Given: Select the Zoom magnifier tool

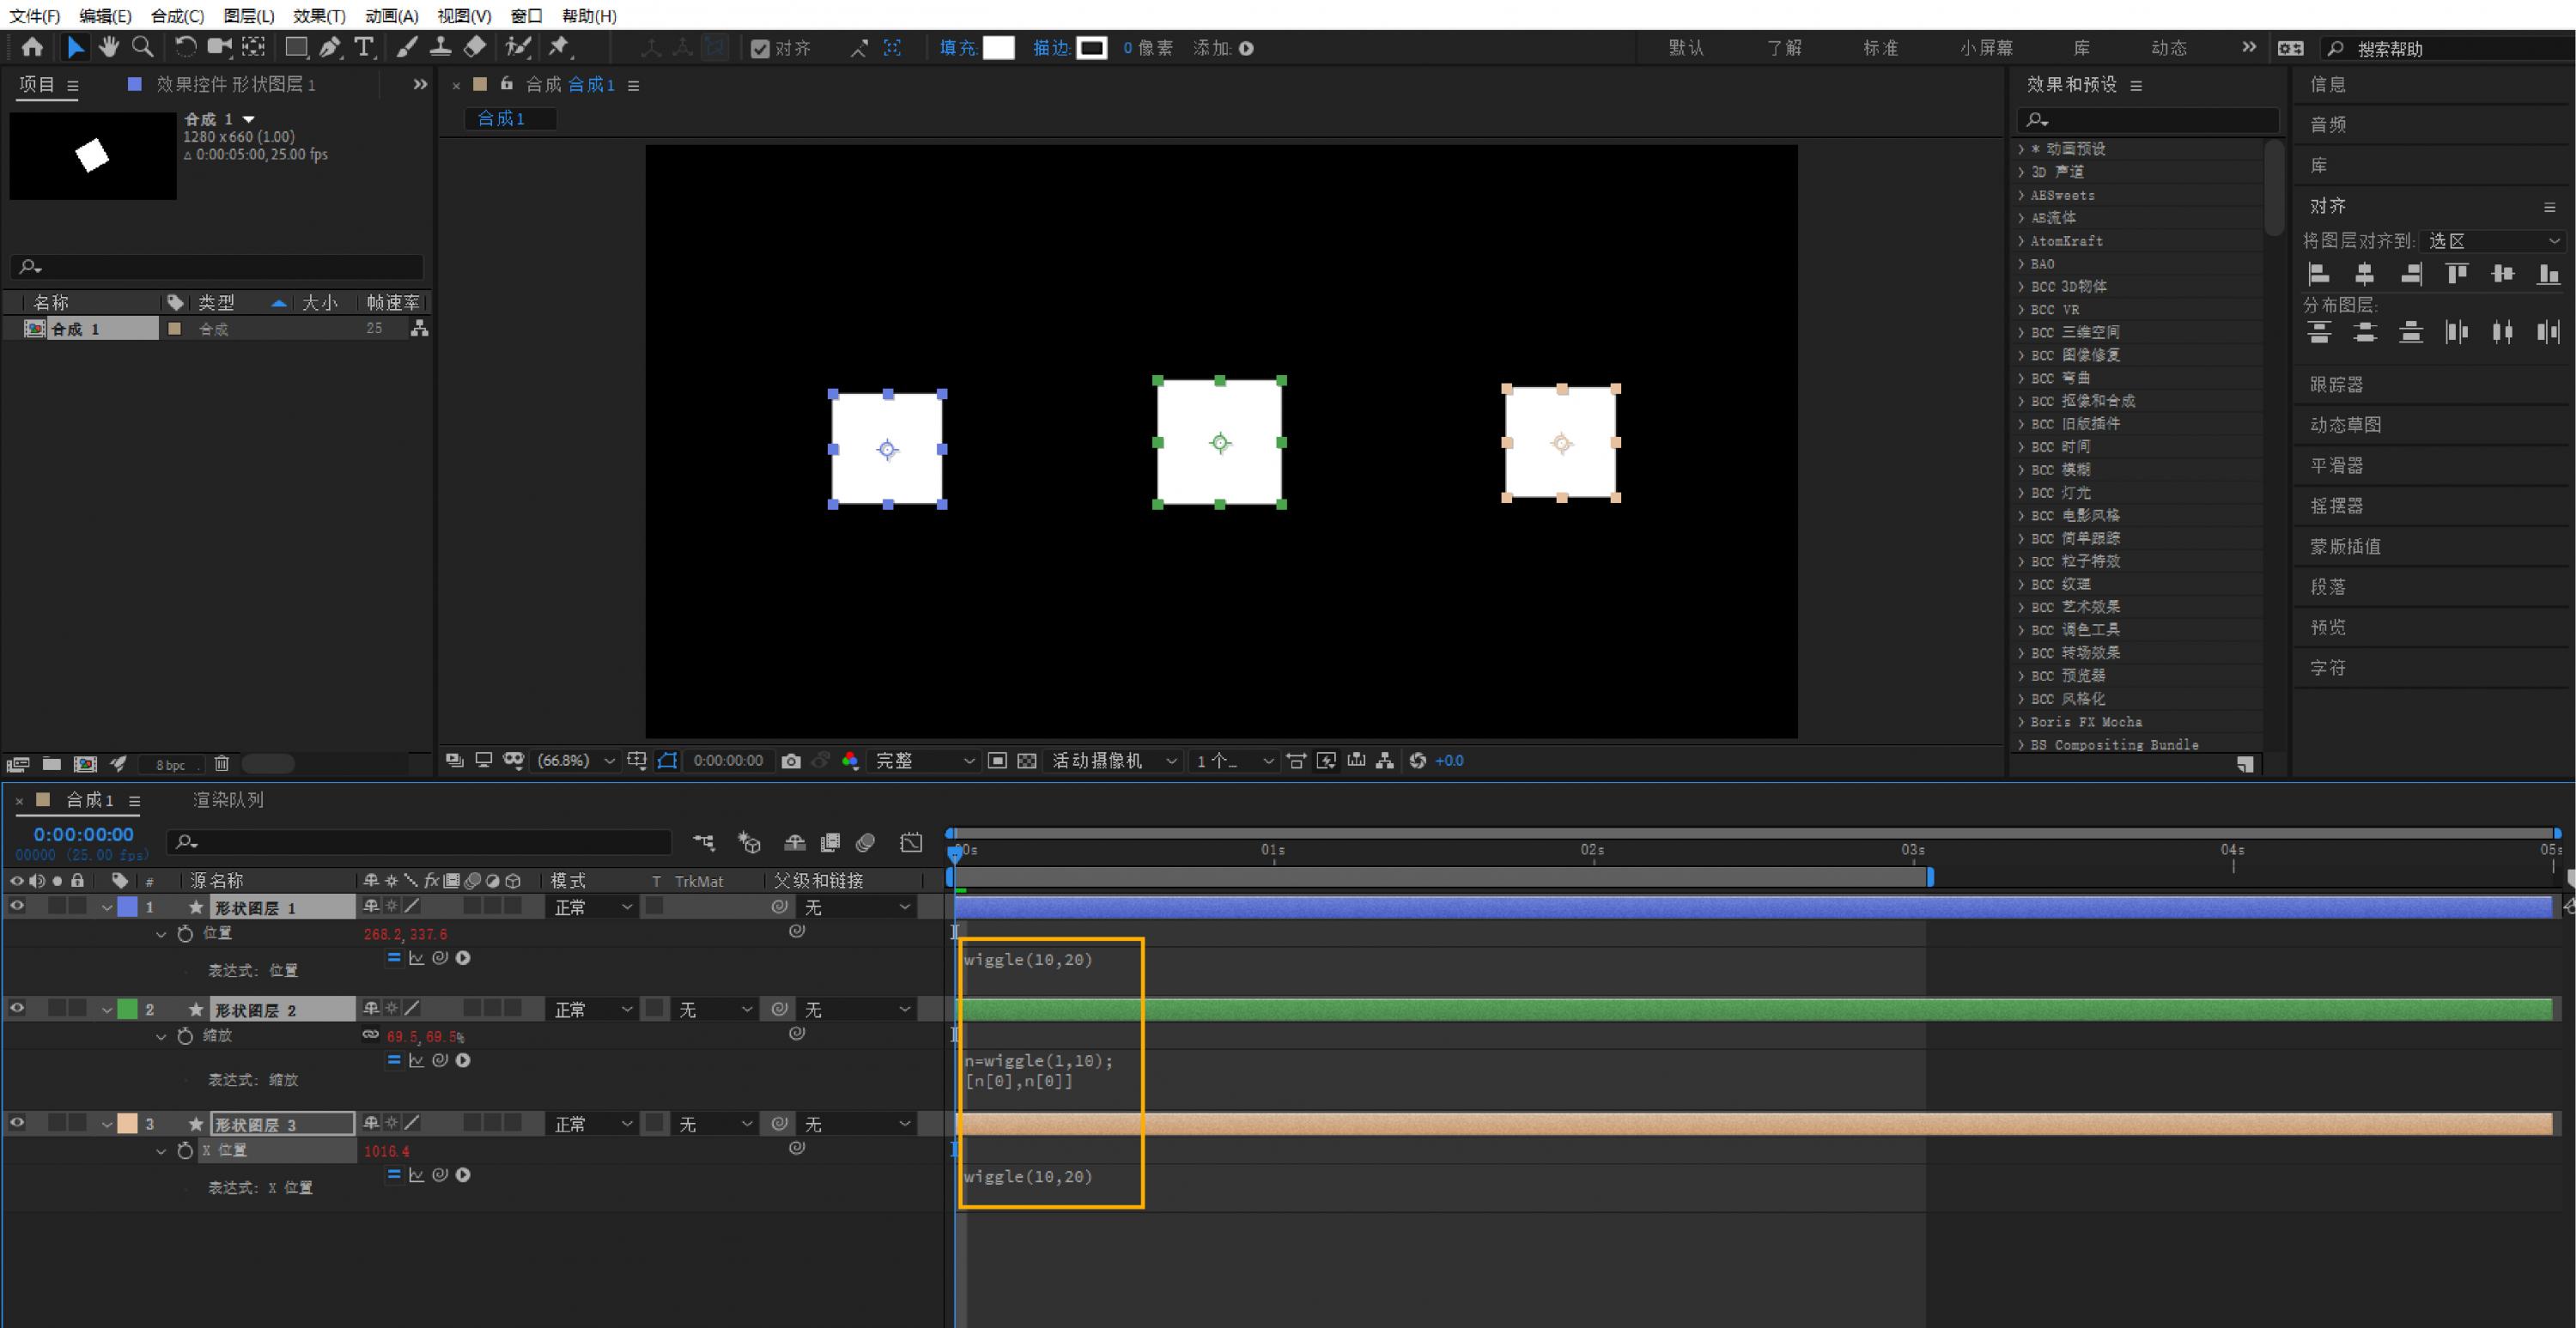Looking at the screenshot, I should [143, 47].
